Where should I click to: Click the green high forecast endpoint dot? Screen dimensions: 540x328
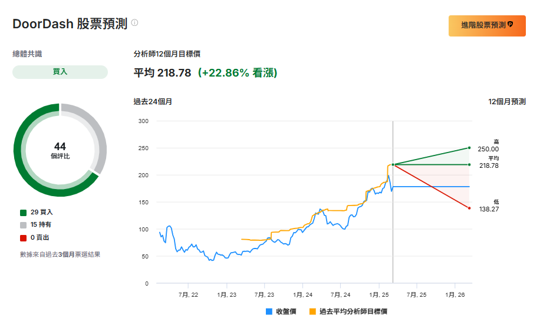click(469, 148)
